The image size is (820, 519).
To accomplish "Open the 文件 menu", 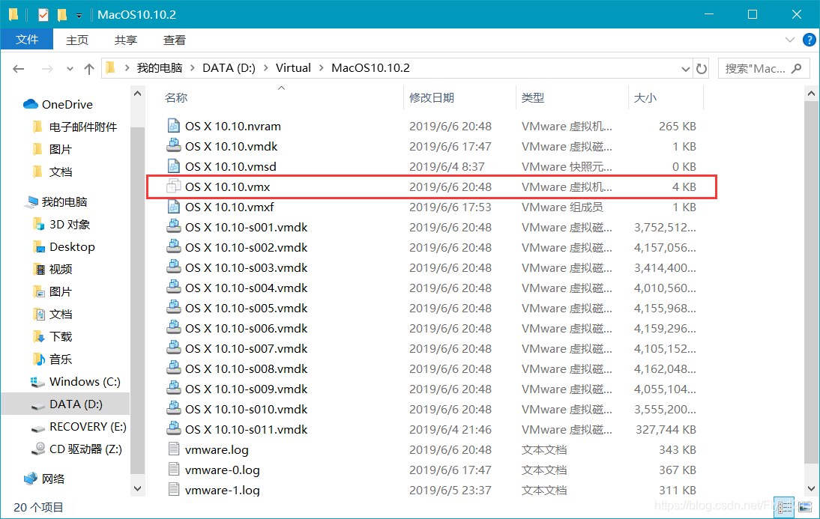I will [x=27, y=40].
